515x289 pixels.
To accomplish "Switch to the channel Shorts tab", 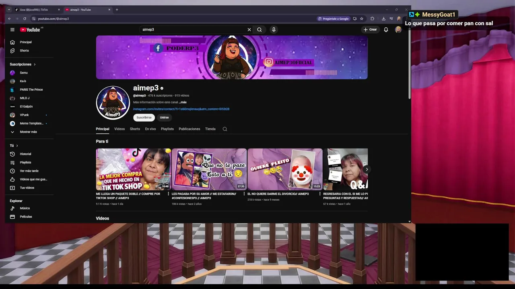I will point(135,129).
